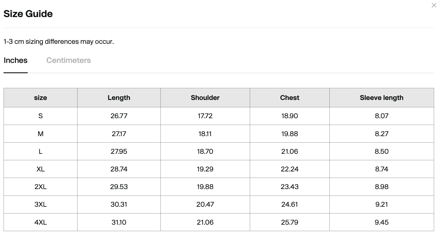Switch to the Centimeters tab
Viewport: 440px width, 237px height.
tap(68, 60)
